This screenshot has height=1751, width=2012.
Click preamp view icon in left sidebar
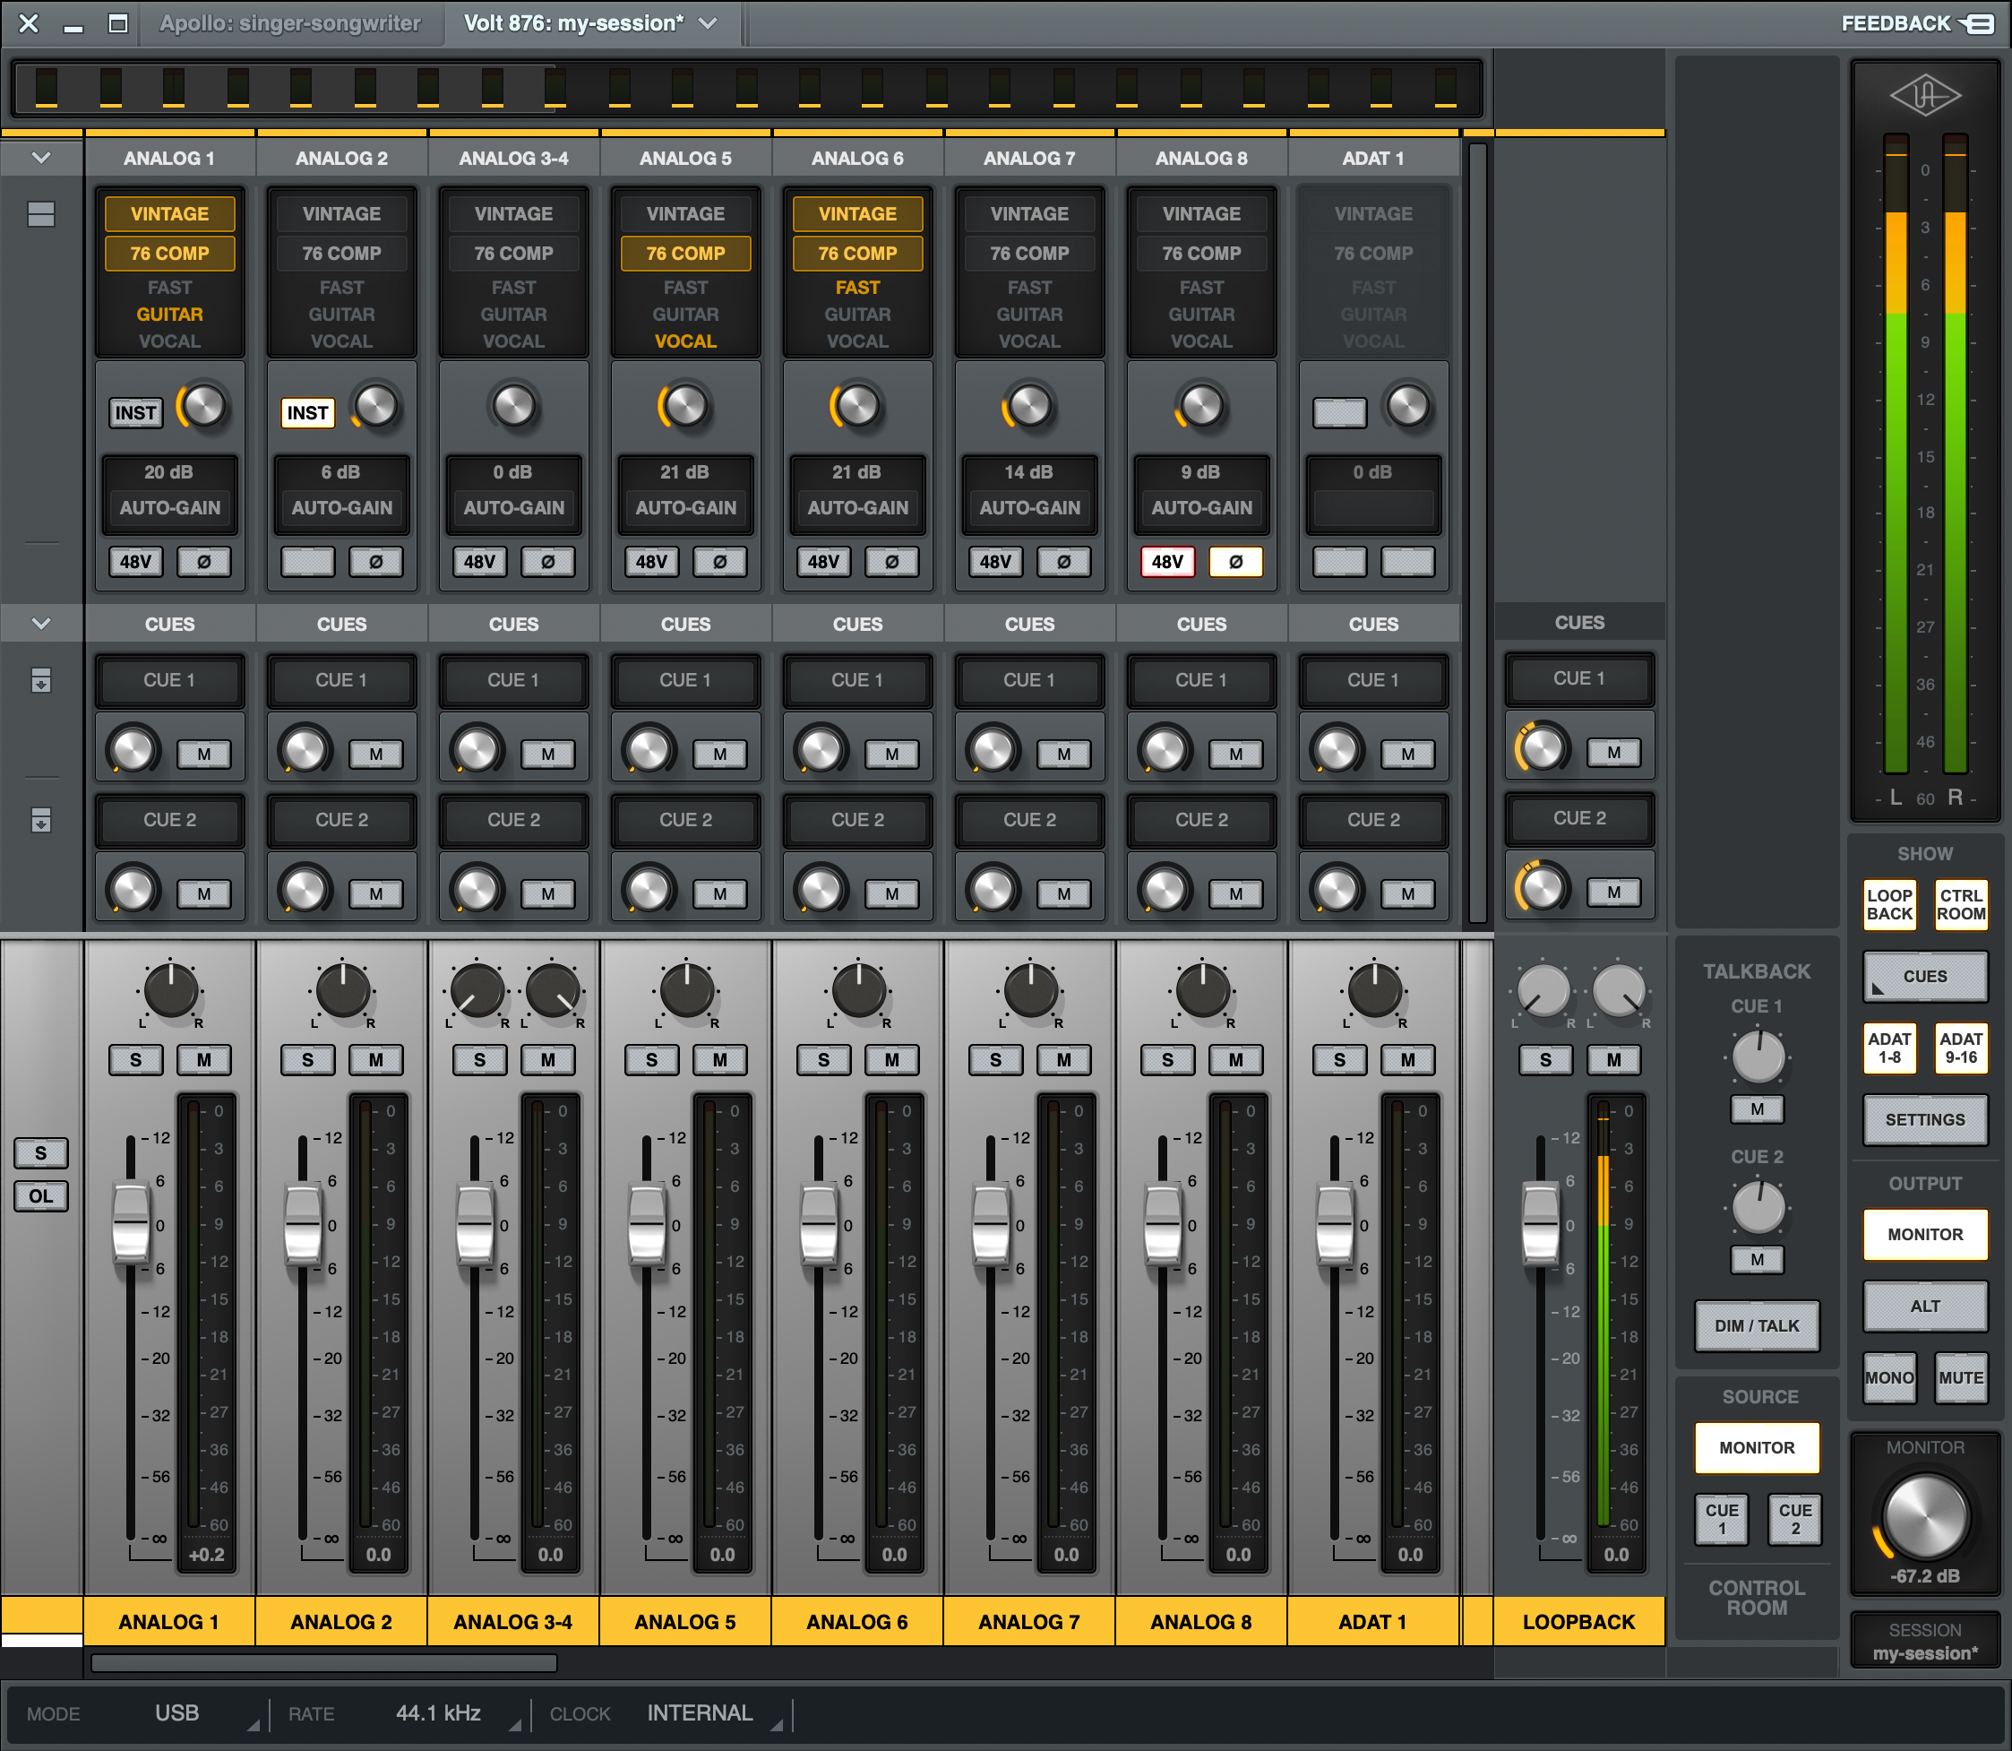click(41, 214)
